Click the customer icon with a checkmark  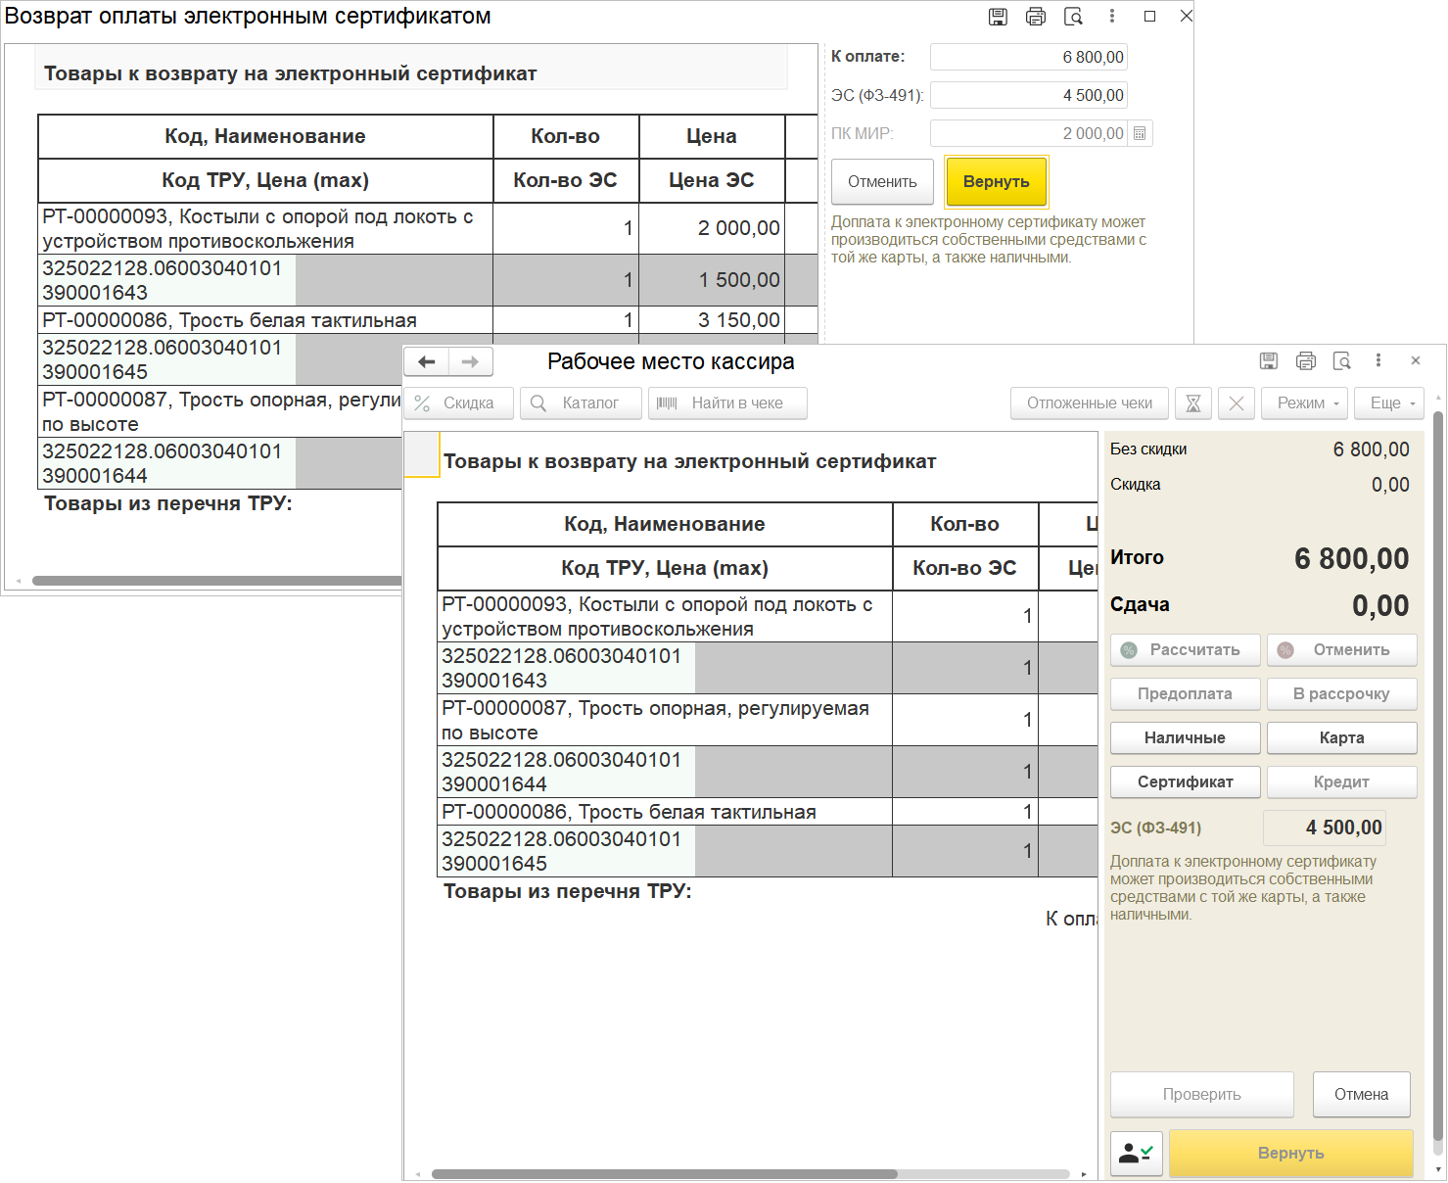pos(1137,1154)
